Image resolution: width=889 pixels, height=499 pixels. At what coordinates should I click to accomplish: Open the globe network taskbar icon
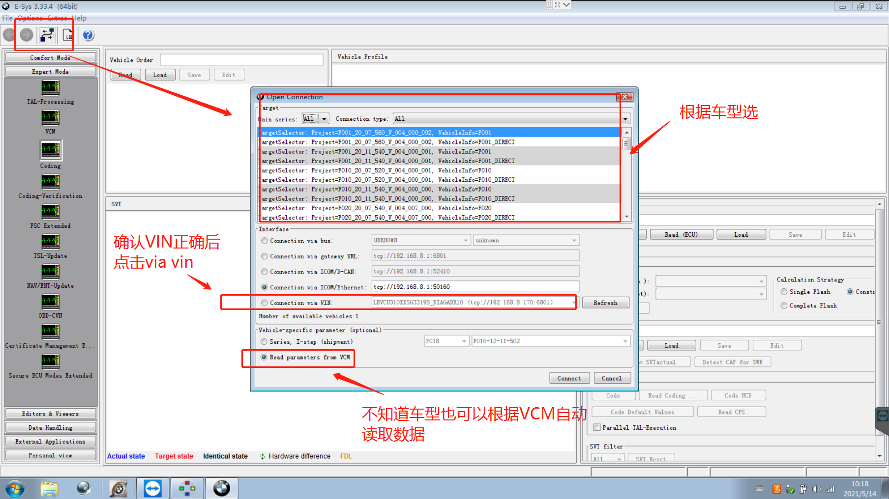click(x=84, y=489)
